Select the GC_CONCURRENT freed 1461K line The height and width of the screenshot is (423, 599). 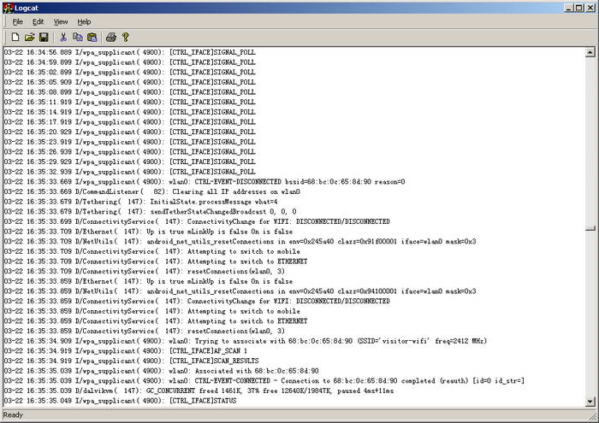pos(199,391)
